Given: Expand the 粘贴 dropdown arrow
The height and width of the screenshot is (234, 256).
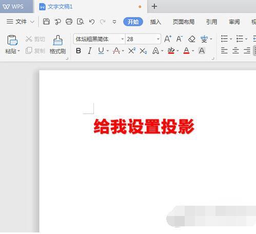Looking at the screenshot, I should [x=18, y=51].
